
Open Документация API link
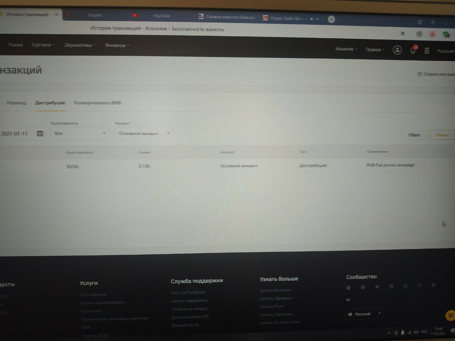190,317
